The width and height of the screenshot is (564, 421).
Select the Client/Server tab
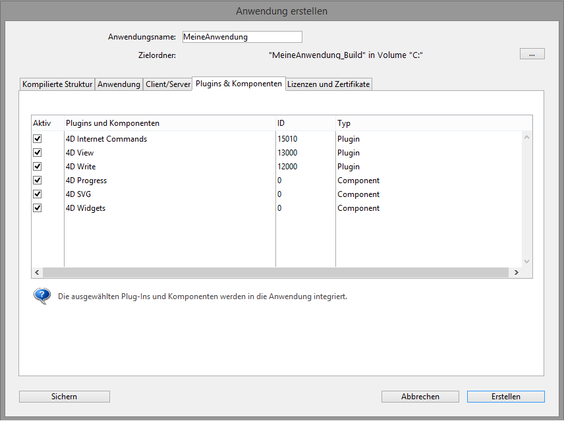168,84
